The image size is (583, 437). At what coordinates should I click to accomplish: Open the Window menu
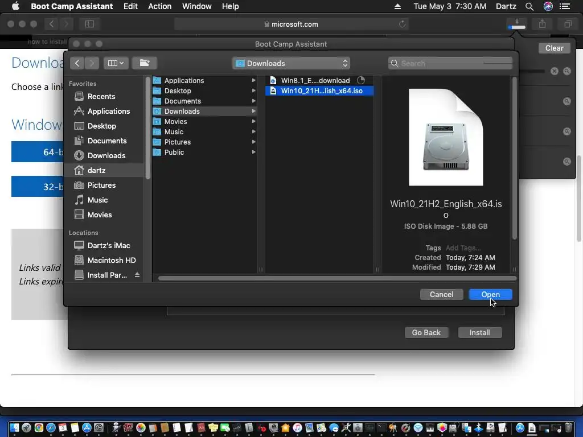(196, 6)
